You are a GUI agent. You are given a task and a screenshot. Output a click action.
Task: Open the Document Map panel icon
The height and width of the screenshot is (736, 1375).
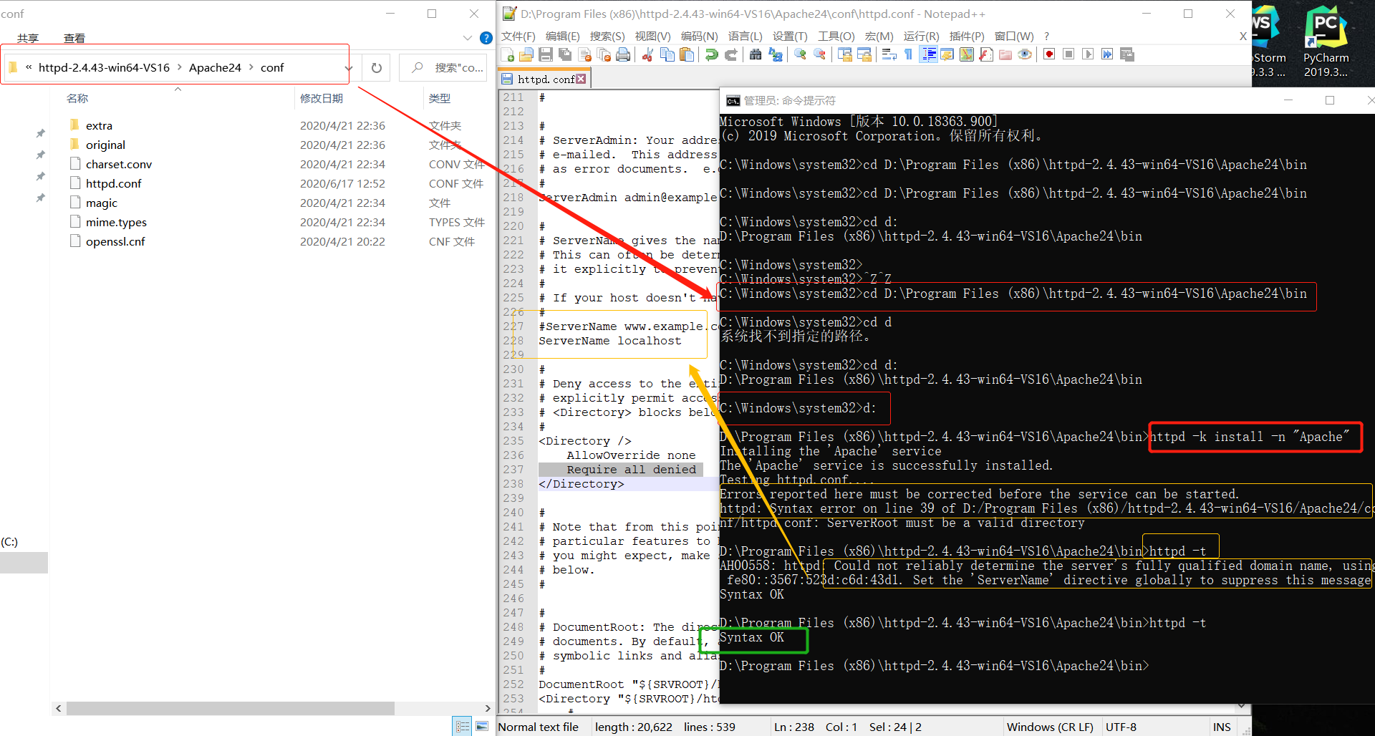[x=967, y=54]
